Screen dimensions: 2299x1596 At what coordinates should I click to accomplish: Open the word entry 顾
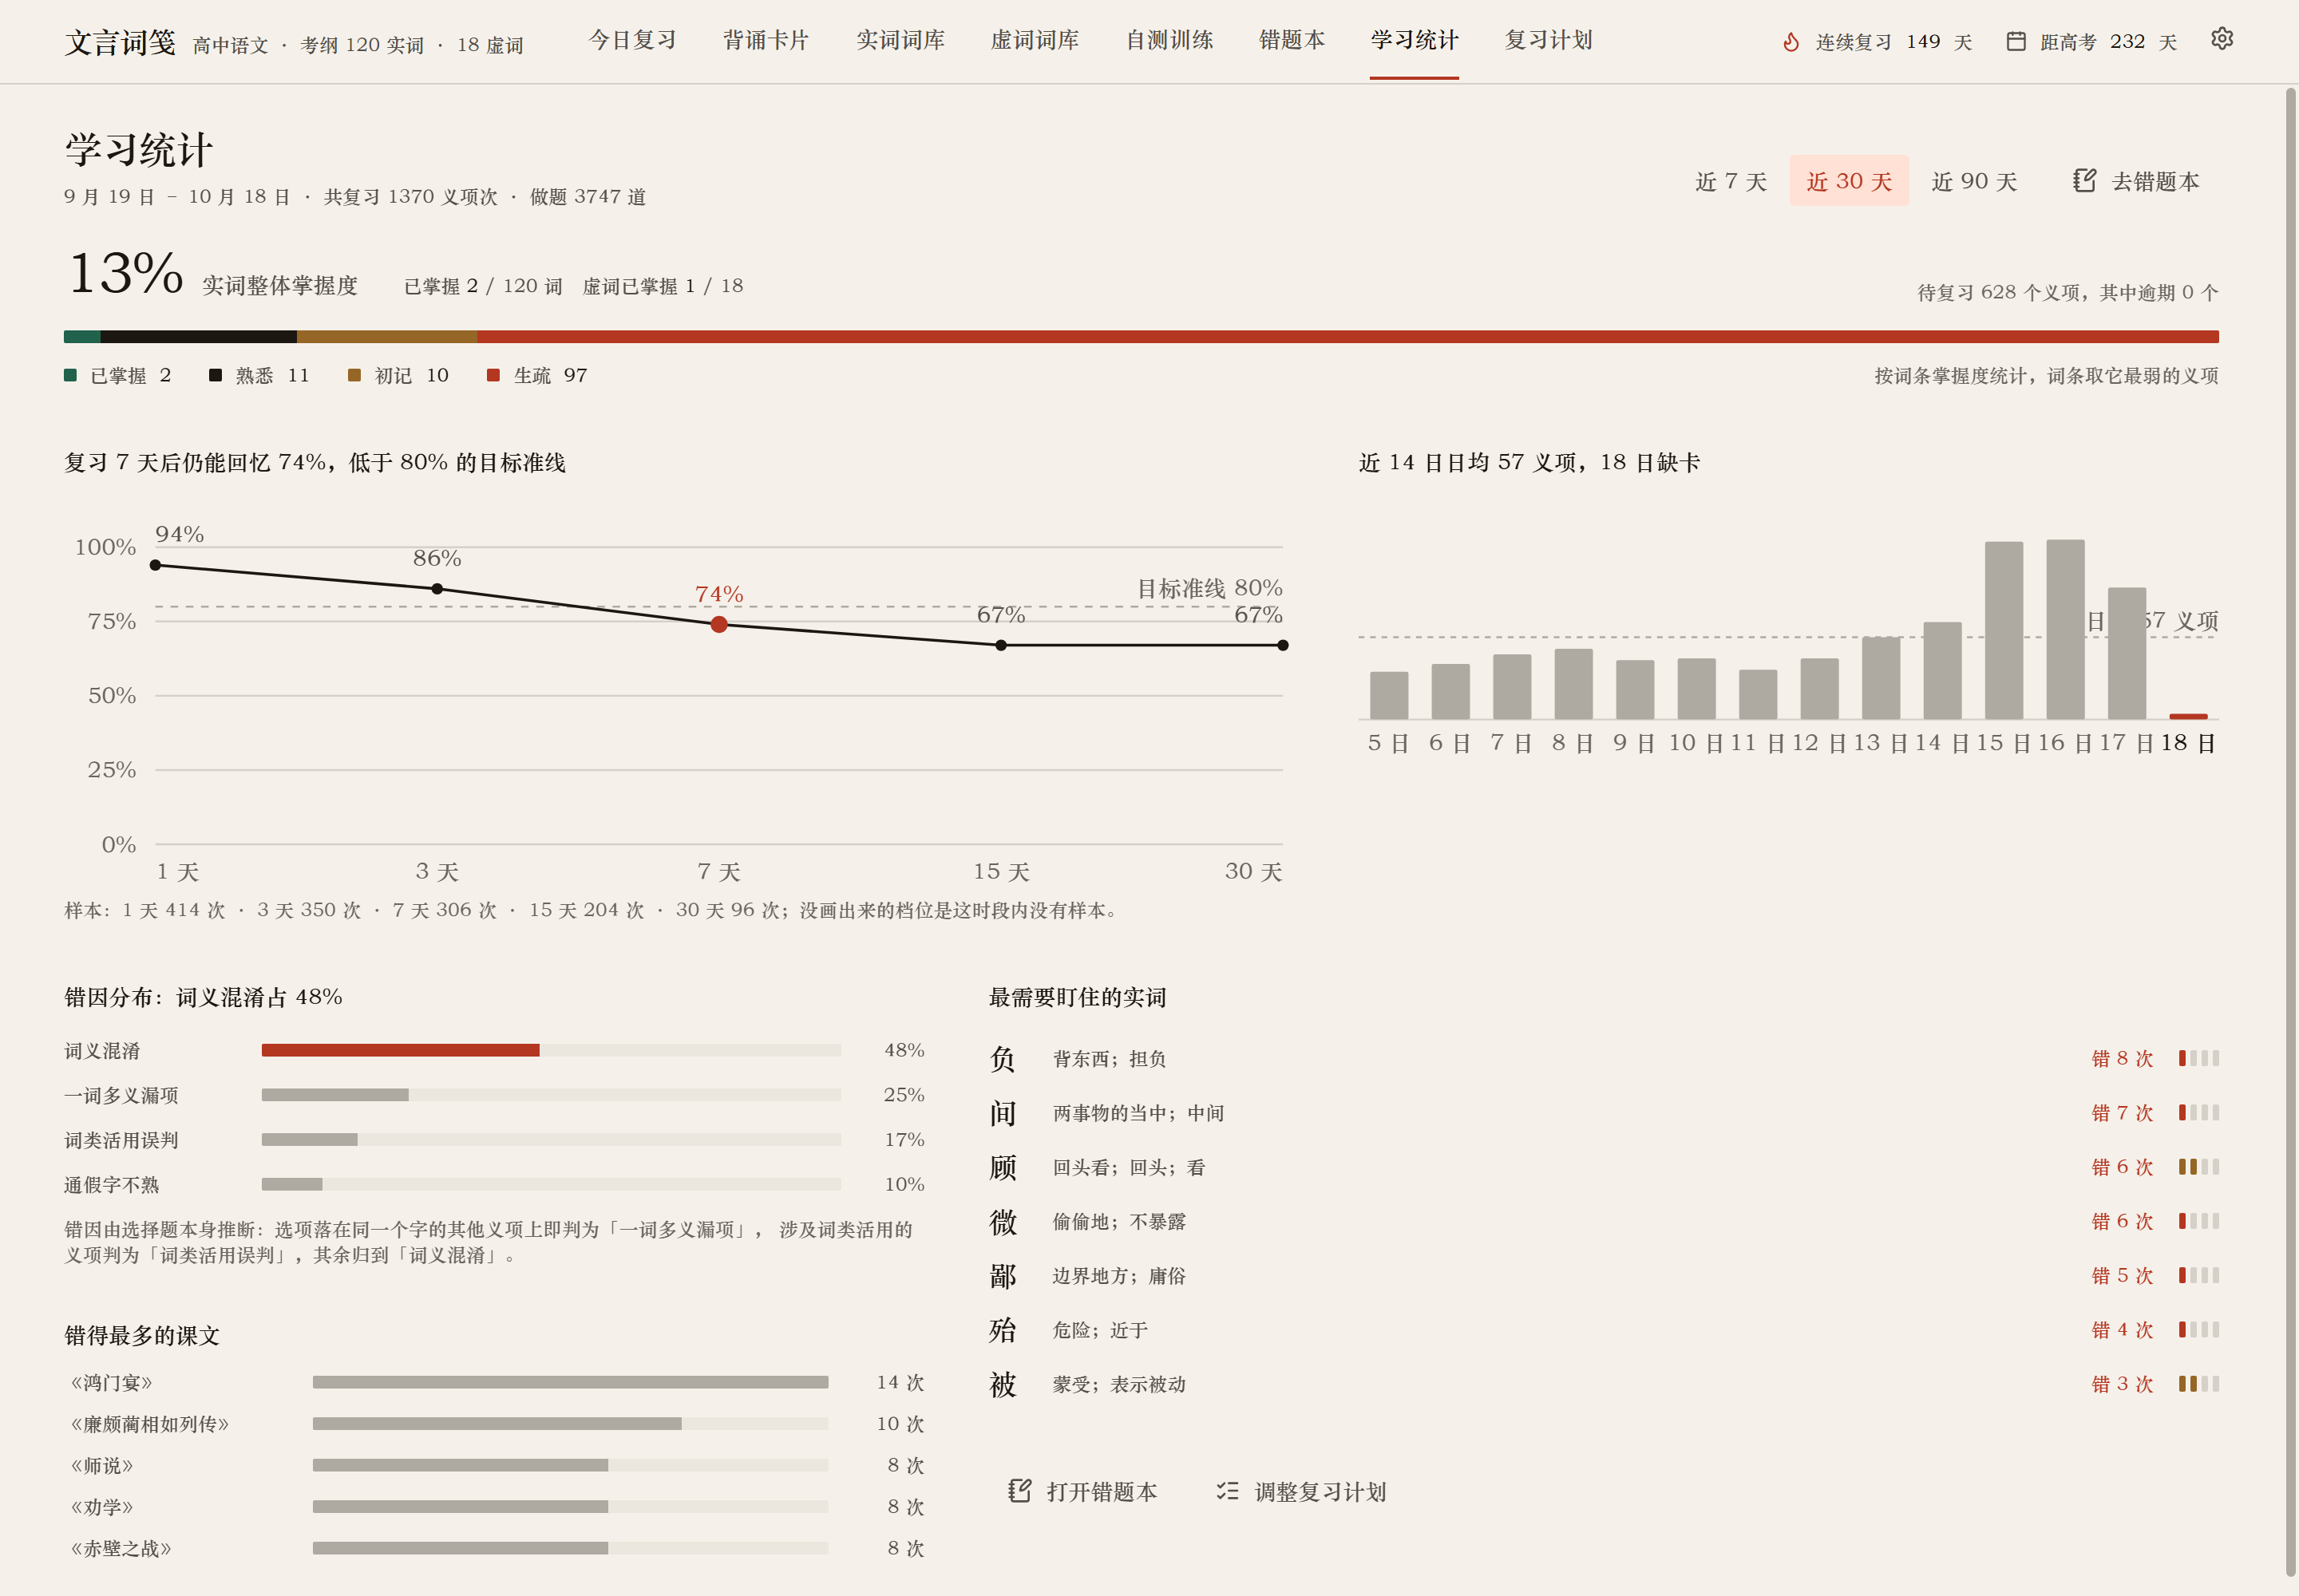pyautogui.click(x=1603, y=1167)
